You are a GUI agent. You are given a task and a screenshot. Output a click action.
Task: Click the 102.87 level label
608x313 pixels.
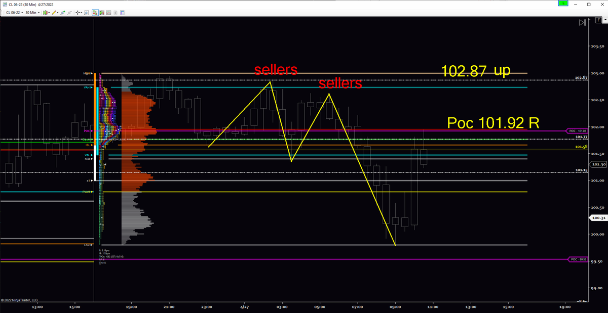581,78
